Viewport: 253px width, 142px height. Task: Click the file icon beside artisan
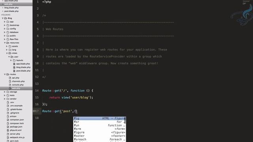8,116
